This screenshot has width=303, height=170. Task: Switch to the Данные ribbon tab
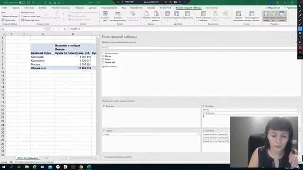92,8
